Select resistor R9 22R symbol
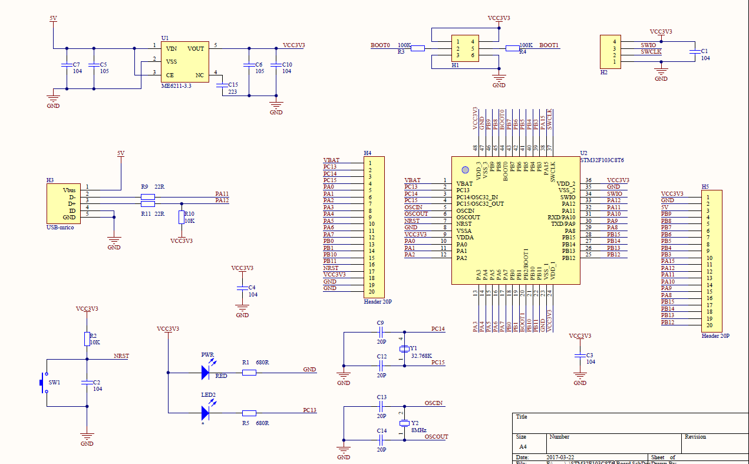This screenshot has width=749, height=464. [148, 196]
